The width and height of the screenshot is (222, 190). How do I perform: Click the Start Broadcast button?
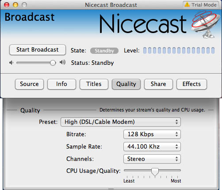38,50
